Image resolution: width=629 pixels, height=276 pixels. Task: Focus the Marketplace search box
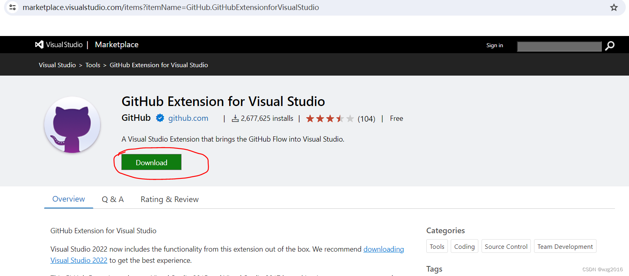(x=559, y=46)
